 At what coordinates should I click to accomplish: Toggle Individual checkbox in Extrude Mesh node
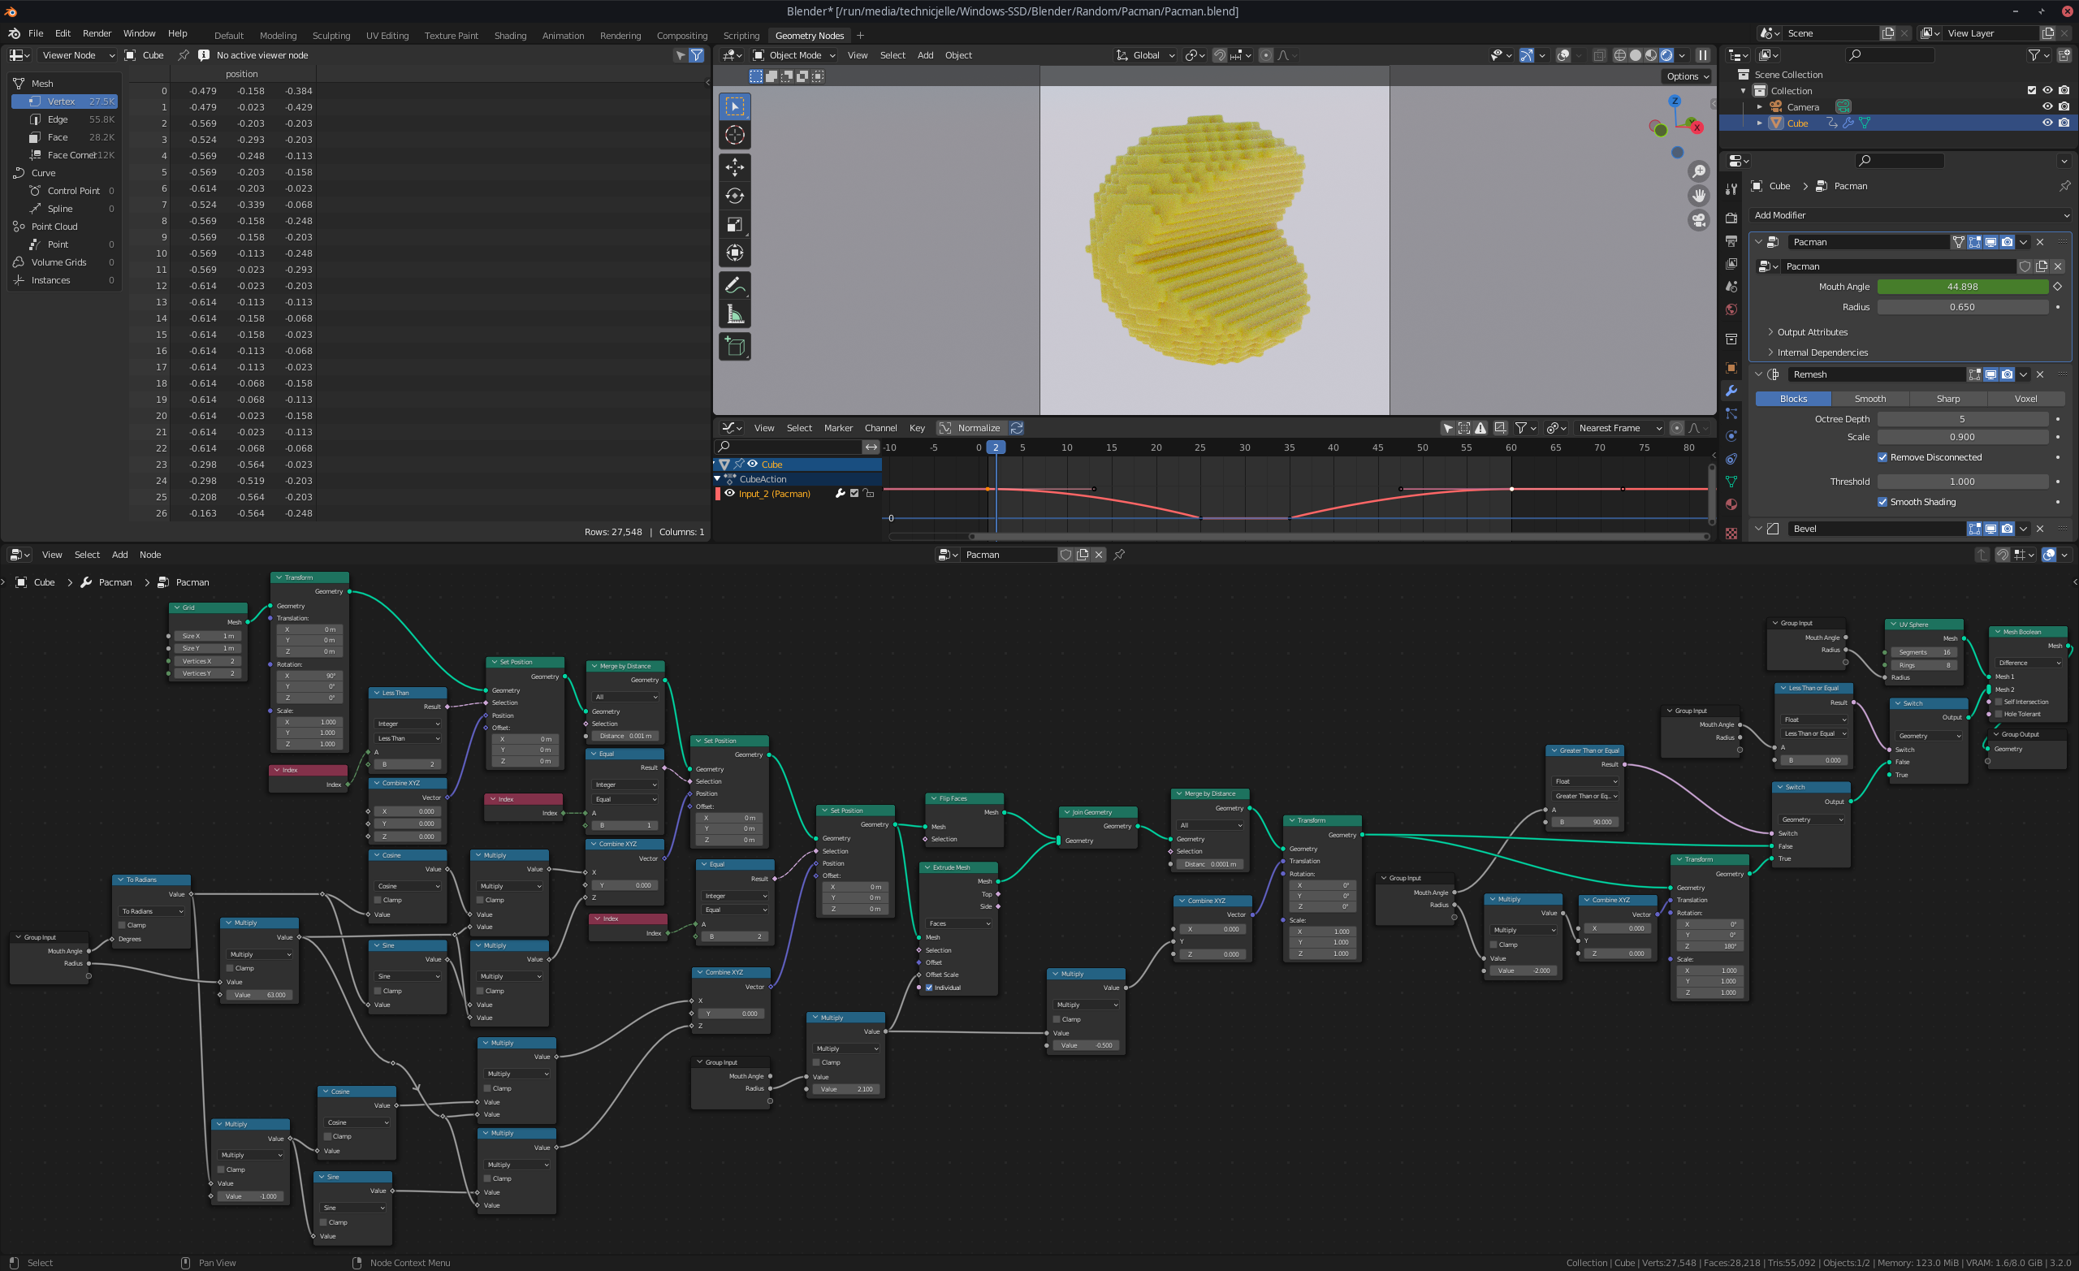coord(929,988)
